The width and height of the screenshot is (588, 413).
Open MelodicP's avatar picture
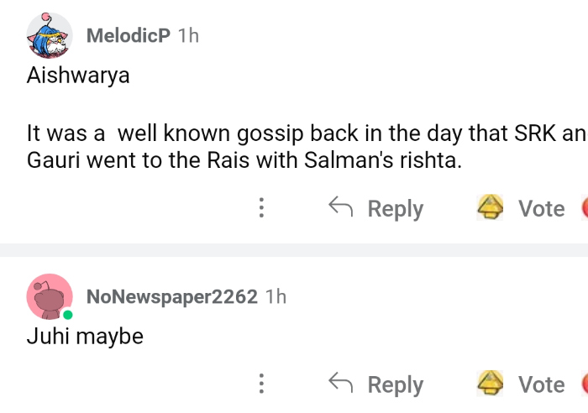coord(49,35)
